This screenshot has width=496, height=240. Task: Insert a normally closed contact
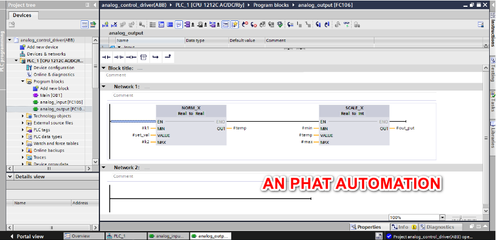click(x=118, y=57)
